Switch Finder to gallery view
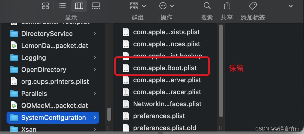The image size is (304, 134). click(x=96, y=6)
